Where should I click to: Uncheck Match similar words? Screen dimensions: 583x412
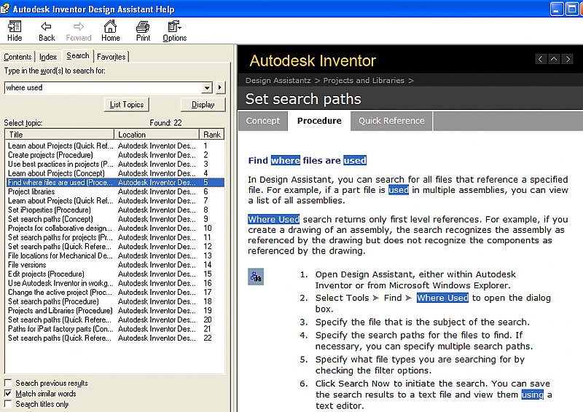[8, 393]
